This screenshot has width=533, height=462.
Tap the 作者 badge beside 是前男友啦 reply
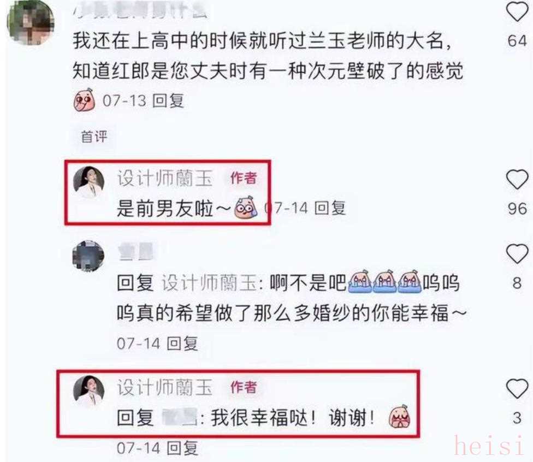click(x=244, y=178)
